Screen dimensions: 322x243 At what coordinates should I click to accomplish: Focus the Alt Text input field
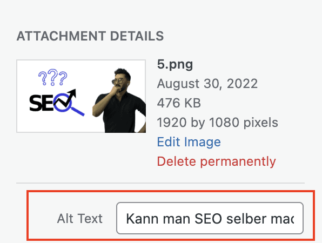point(210,218)
